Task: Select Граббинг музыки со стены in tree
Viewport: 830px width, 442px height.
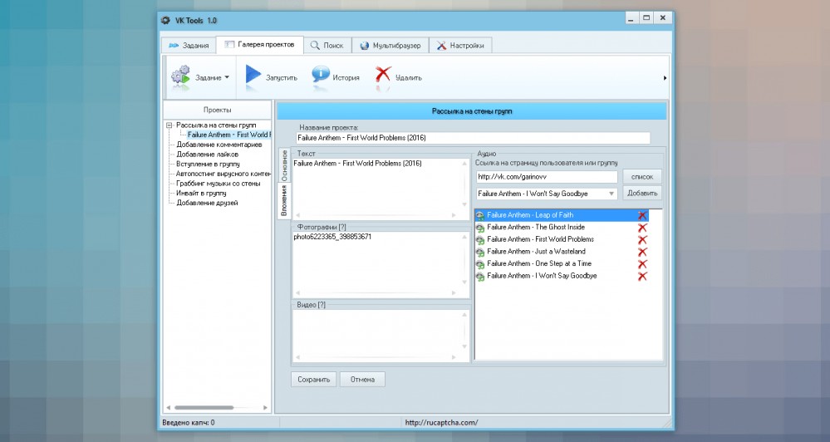Action: click(218, 184)
